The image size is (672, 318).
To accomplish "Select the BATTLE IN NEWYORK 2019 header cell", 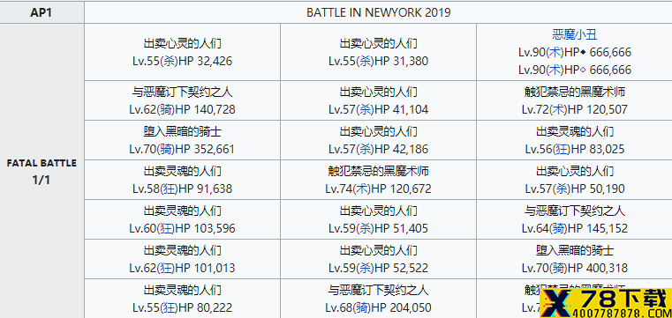I will click(x=379, y=12).
